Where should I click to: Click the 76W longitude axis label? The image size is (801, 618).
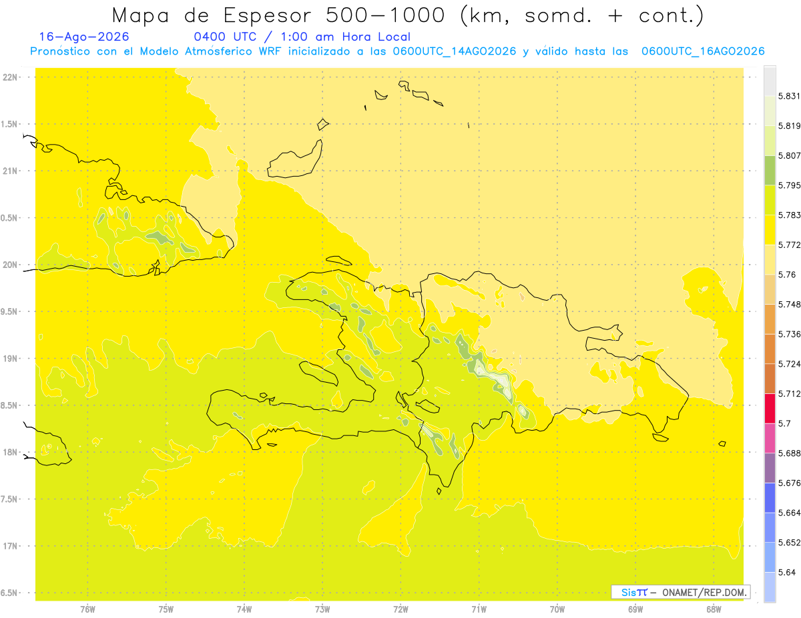point(87,609)
